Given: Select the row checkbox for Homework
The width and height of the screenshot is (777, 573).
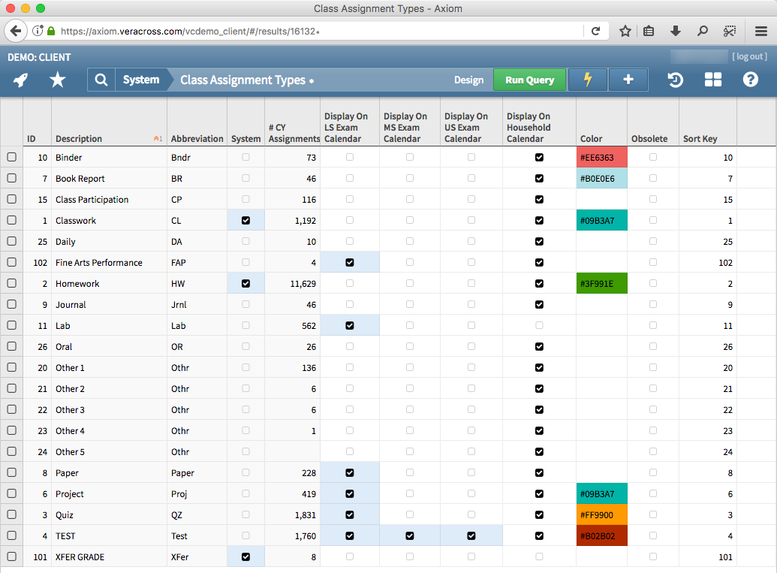Looking at the screenshot, I should (11, 283).
